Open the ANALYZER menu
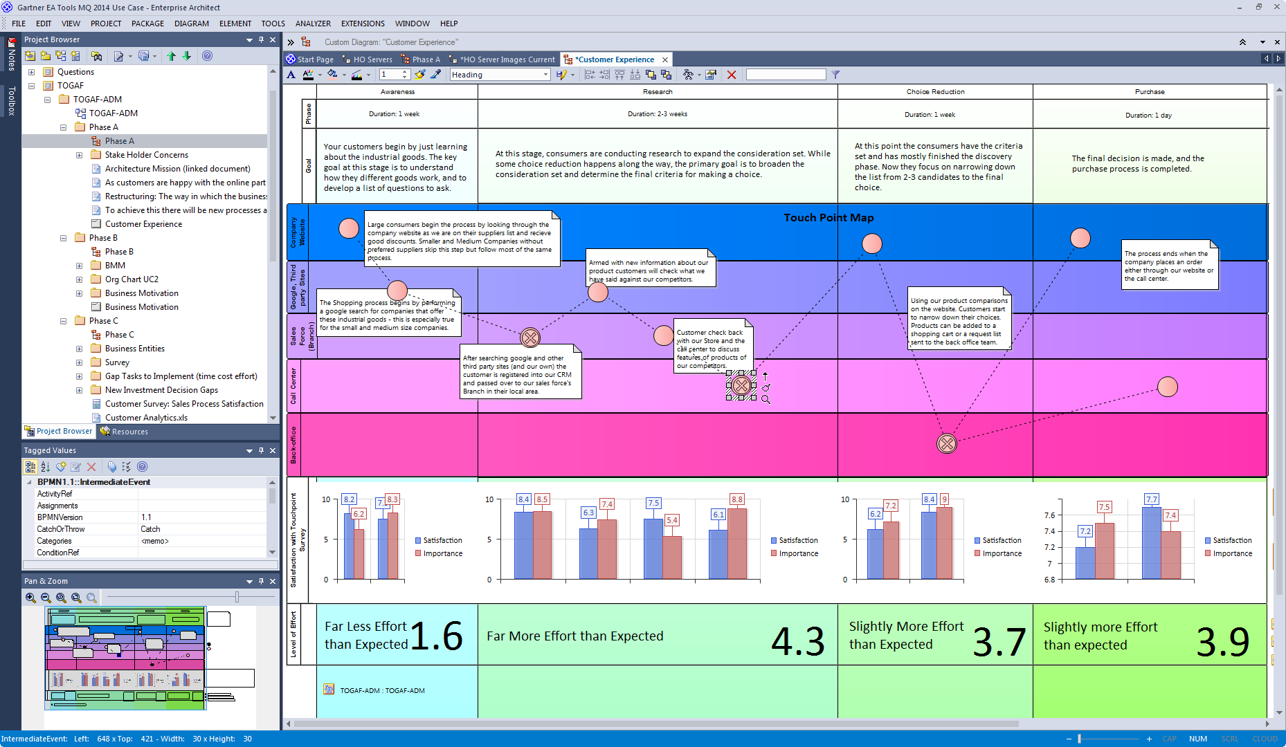 tap(312, 24)
